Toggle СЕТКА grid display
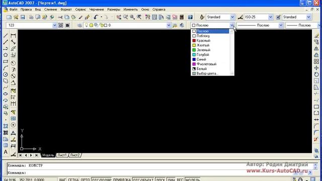322x181 pixels. (x=73, y=180)
